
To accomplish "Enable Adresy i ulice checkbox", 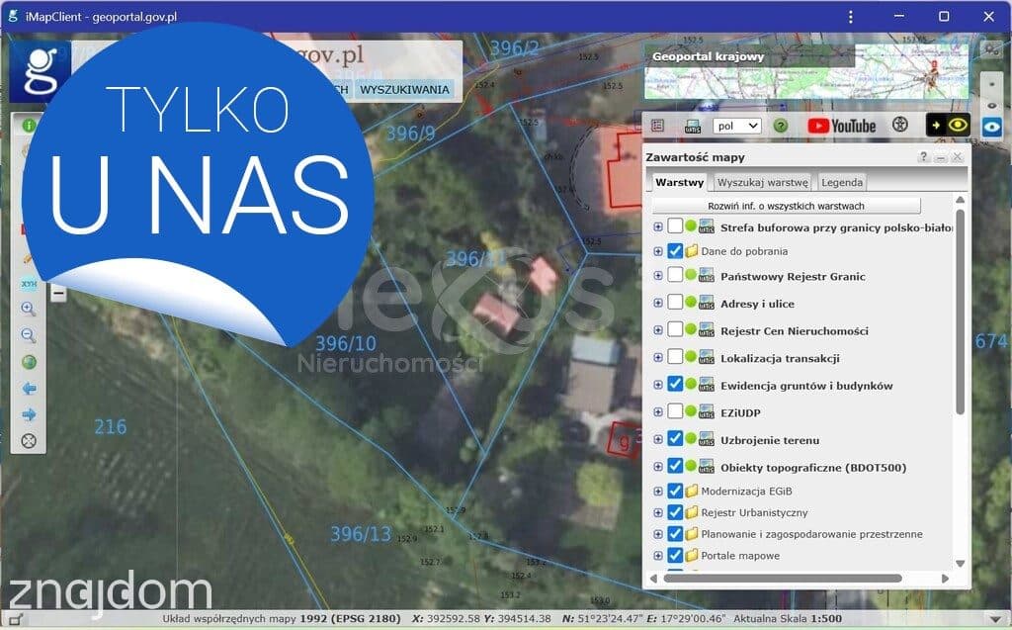I will point(675,303).
